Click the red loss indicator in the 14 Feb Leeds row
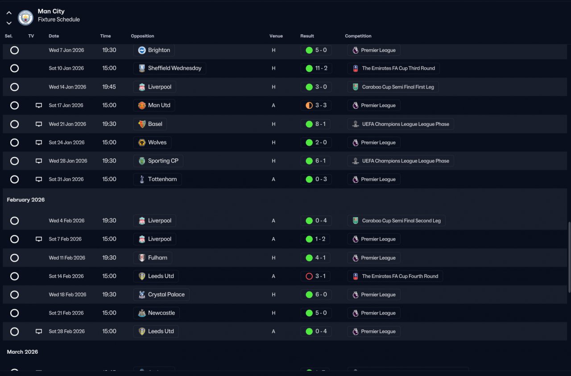 (309, 276)
